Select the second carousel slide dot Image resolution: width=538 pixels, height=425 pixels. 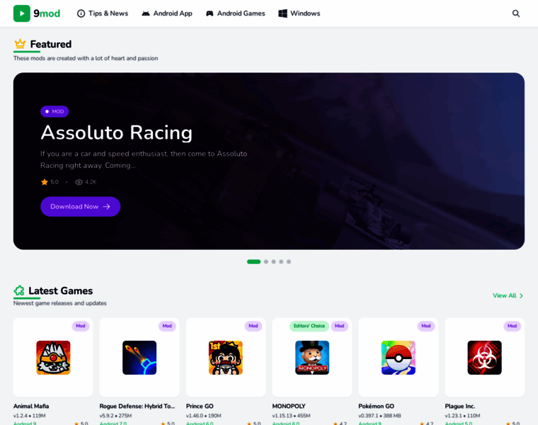[x=266, y=261]
